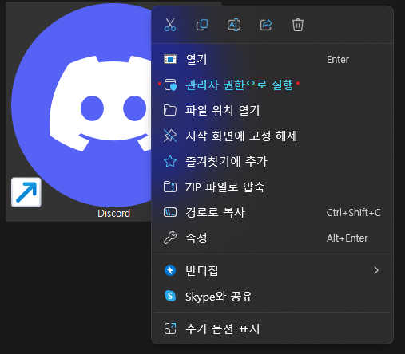Image resolution: width=405 pixels, height=354 pixels.
Task: Select 파일 위치 열기
Action: pyautogui.click(x=272, y=110)
